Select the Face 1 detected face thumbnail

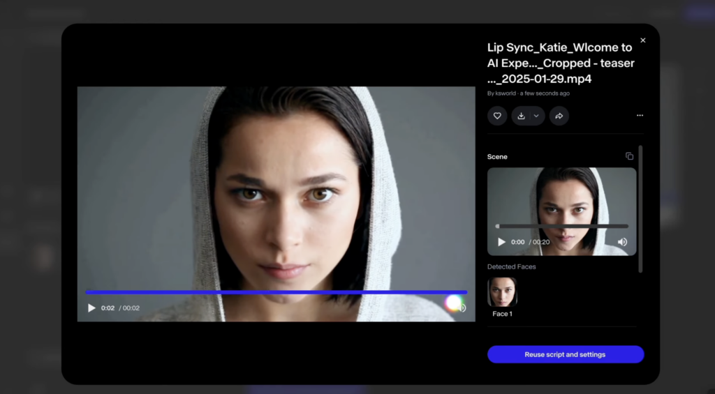click(x=502, y=292)
